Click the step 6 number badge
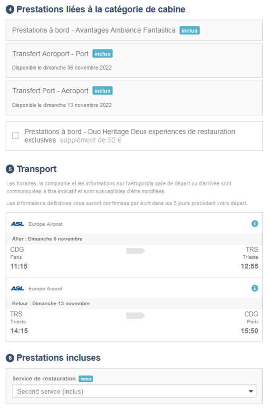 click(10, 358)
